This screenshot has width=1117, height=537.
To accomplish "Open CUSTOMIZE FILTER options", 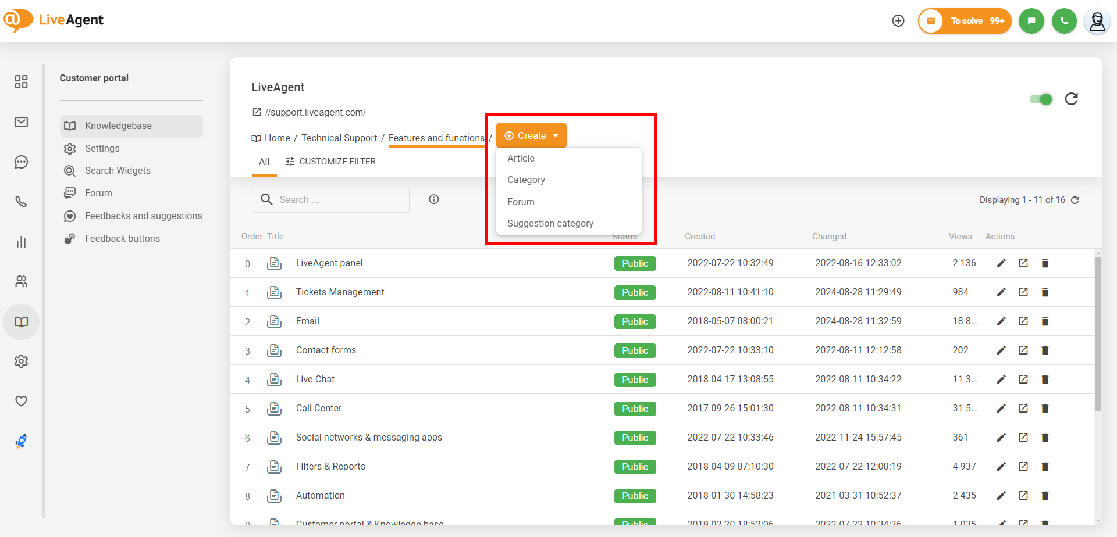I will 330,162.
